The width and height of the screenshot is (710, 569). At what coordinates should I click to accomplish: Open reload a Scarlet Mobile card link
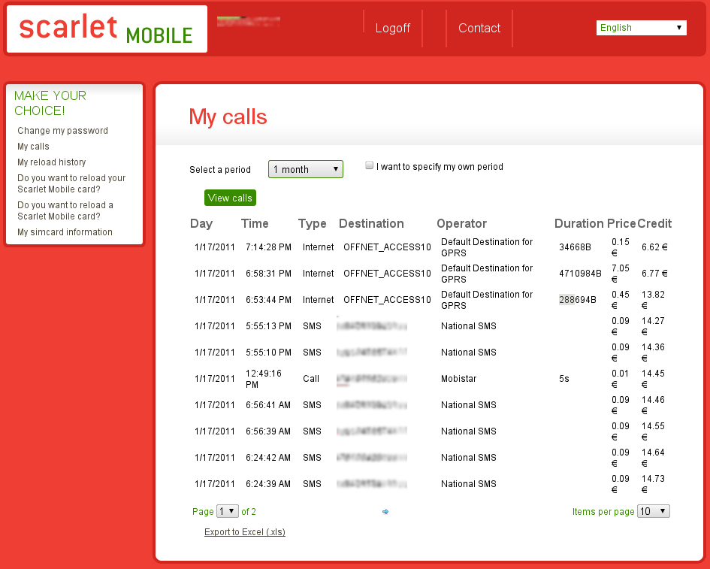click(x=65, y=210)
